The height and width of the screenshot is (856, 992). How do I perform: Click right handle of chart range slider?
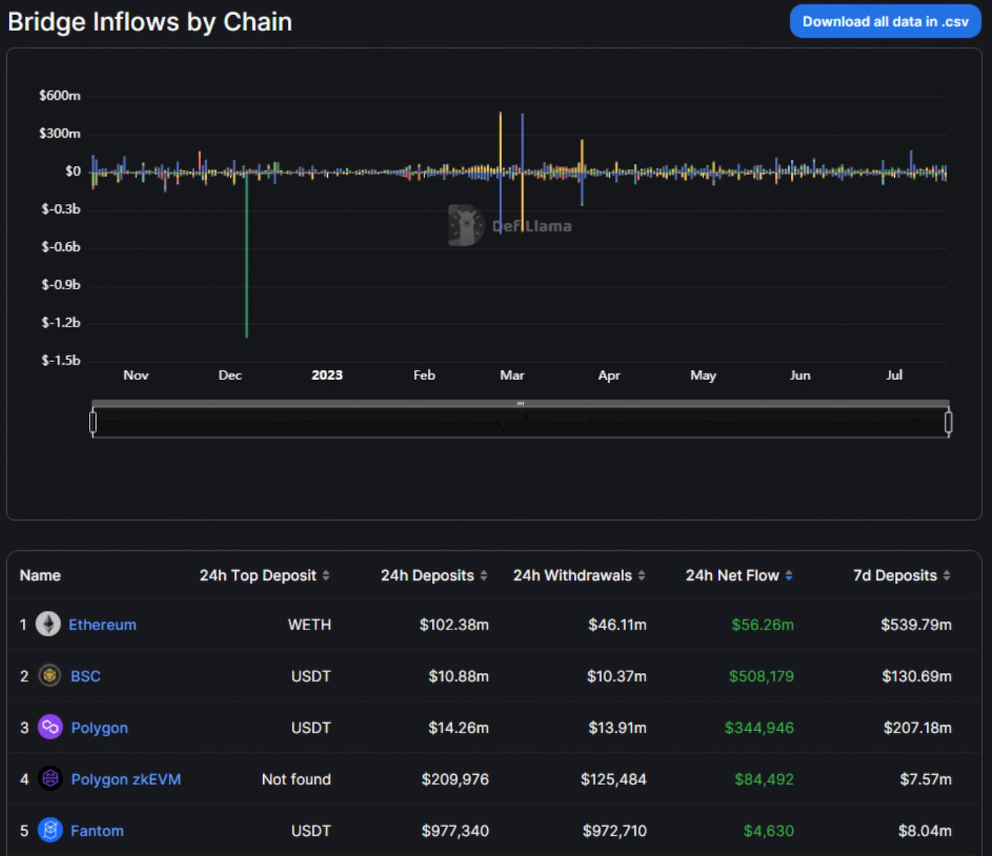(x=949, y=421)
